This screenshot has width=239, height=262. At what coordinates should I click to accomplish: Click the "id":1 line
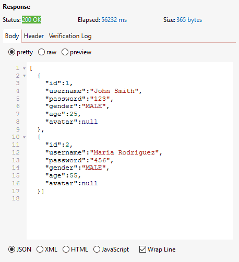click(59, 83)
